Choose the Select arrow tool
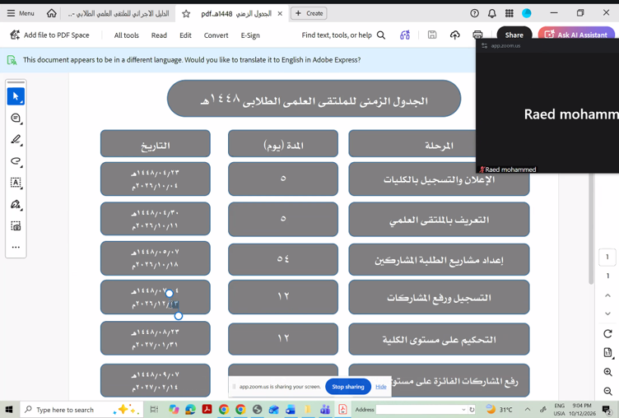Image resolution: width=619 pixels, height=418 pixels. pos(16,96)
